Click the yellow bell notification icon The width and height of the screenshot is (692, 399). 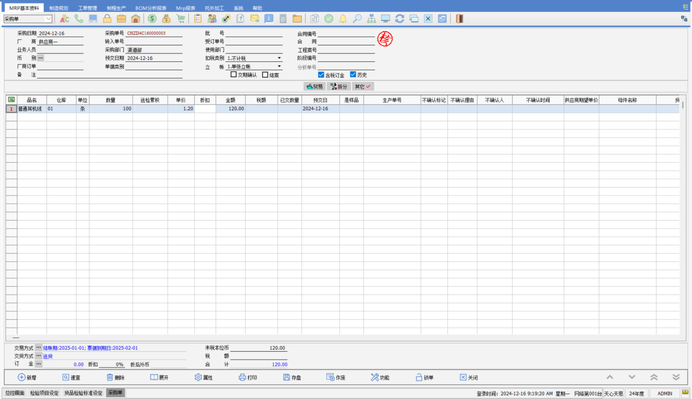click(x=343, y=18)
